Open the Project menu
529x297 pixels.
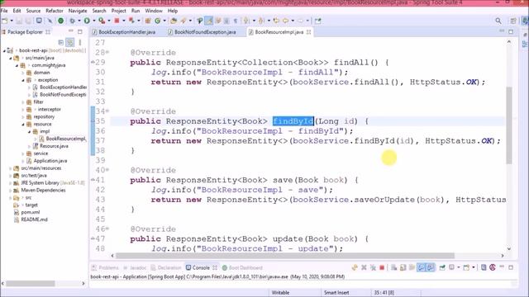119,11
